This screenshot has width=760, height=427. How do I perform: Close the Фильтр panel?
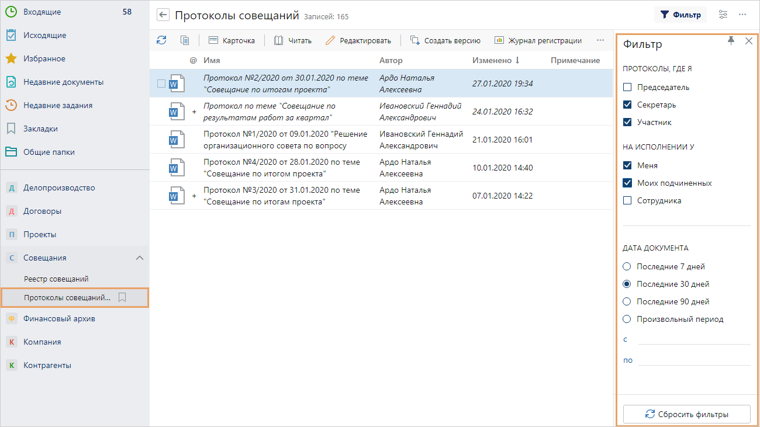point(748,41)
